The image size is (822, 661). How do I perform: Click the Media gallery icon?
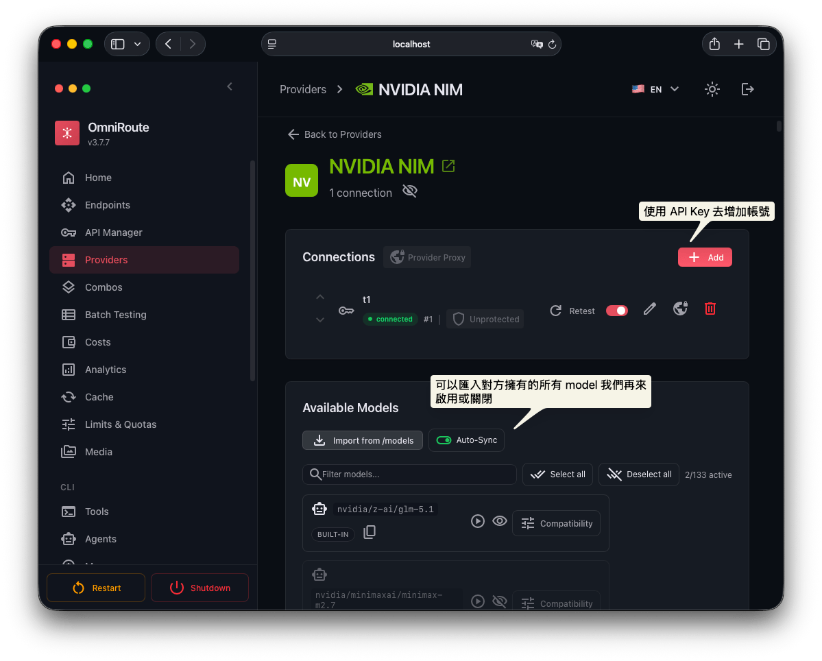(x=69, y=452)
